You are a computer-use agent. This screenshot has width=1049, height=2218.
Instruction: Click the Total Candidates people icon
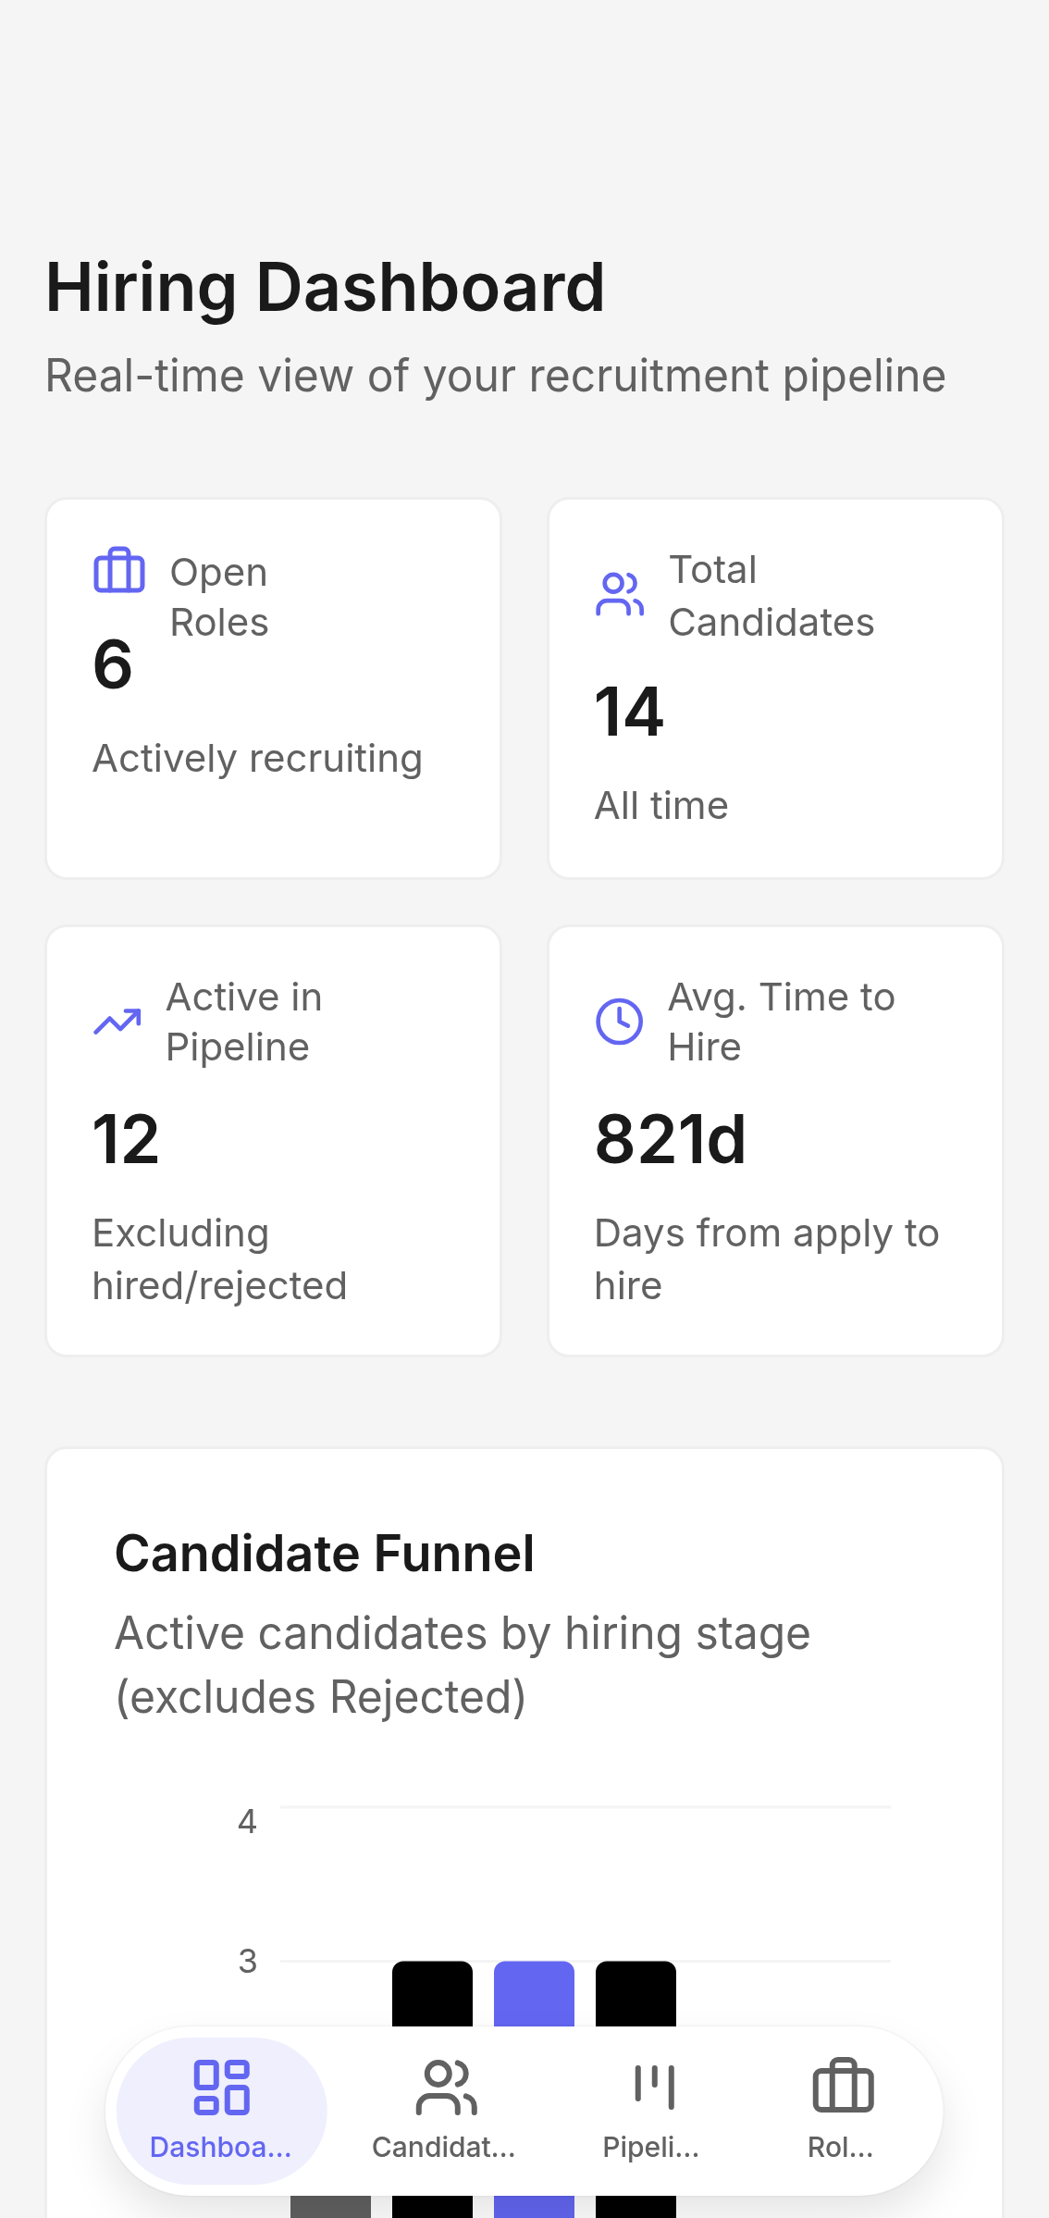click(620, 594)
